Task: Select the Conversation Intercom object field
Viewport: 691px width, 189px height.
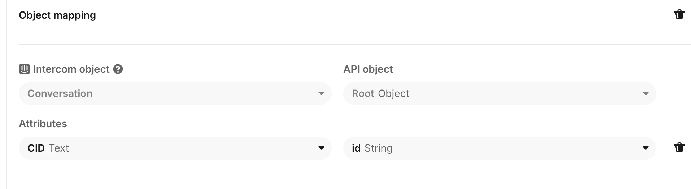Action: point(175,93)
